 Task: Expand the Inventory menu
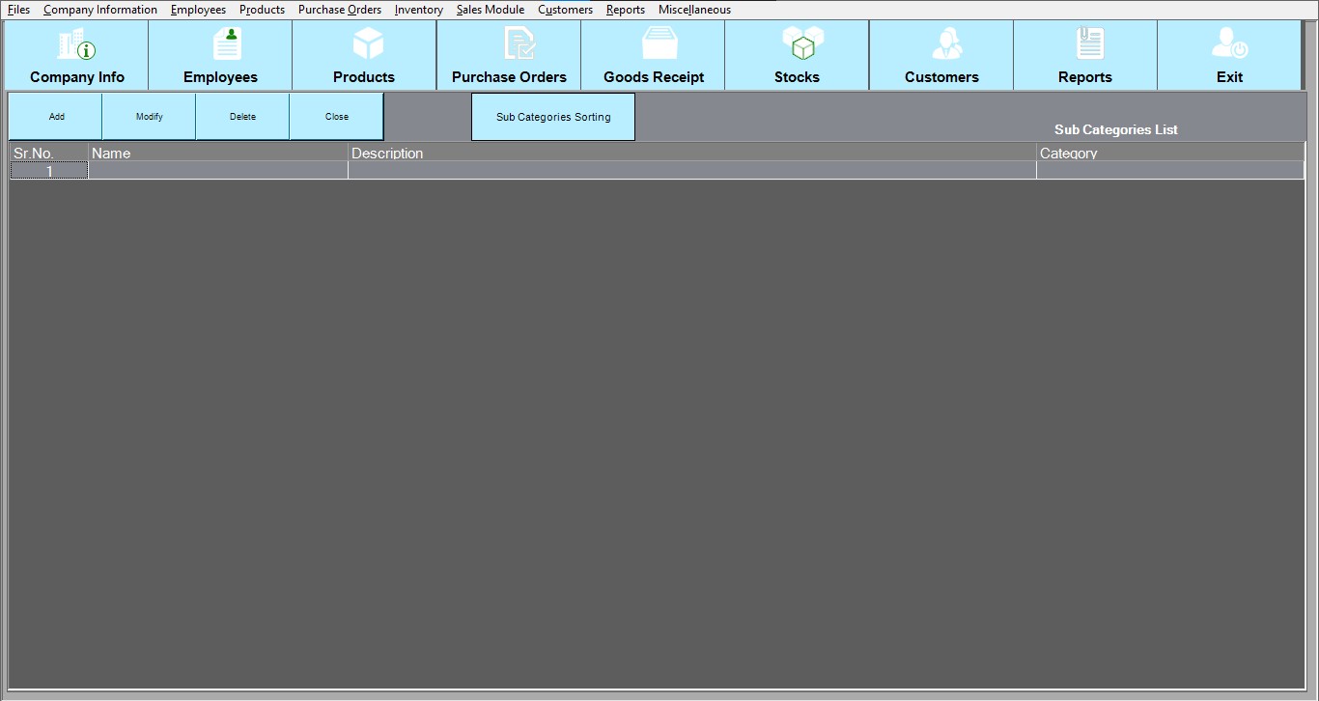click(x=418, y=10)
